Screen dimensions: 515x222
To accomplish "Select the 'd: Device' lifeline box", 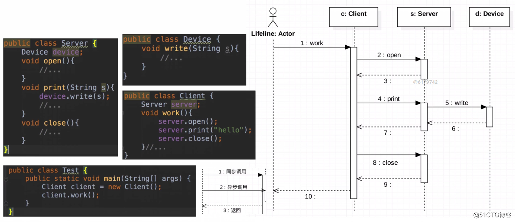I will click(x=490, y=17).
